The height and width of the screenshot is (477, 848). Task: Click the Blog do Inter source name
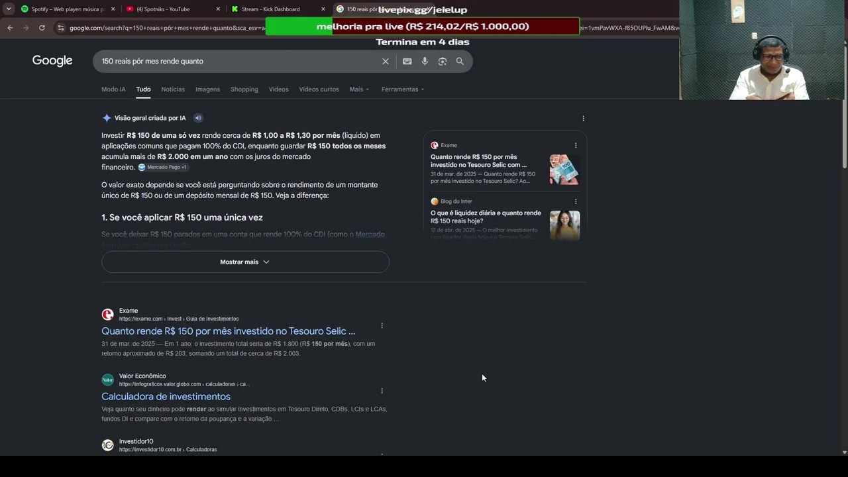(x=456, y=201)
